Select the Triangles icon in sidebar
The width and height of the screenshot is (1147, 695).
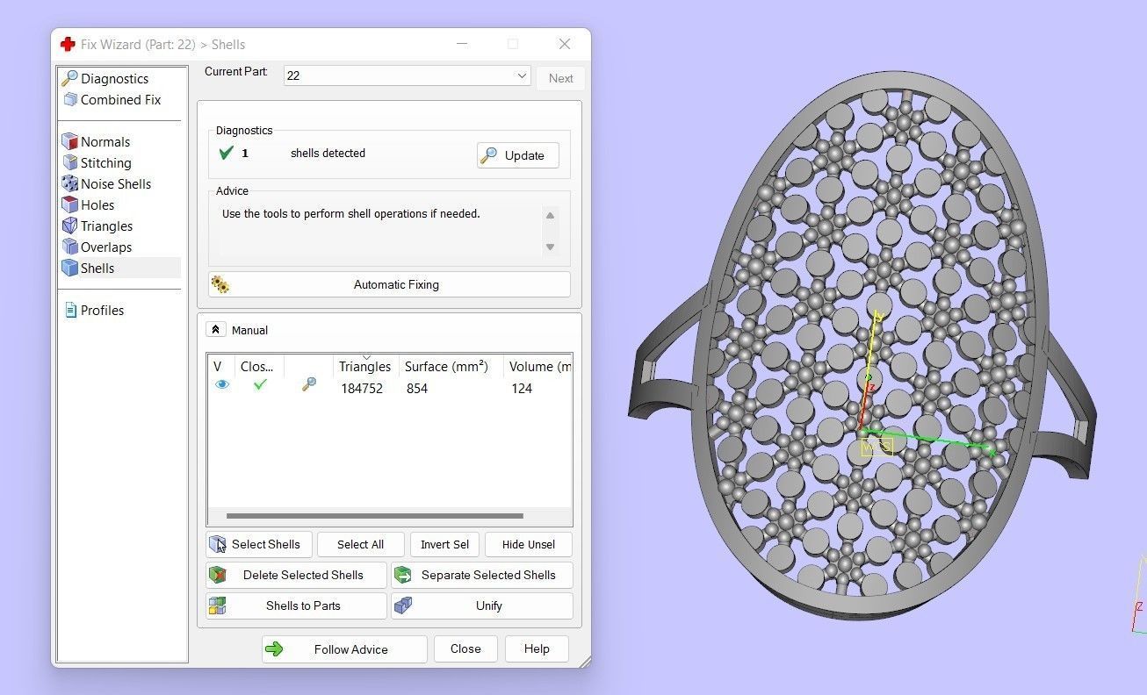pyautogui.click(x=70, y=226)
